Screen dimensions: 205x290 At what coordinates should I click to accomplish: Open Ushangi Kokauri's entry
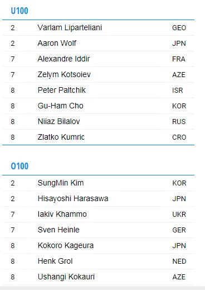pyautogui.click(x=66, y=277)
